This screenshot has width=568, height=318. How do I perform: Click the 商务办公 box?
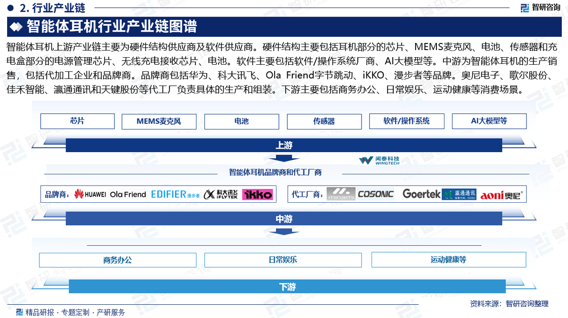pos(117,260)
